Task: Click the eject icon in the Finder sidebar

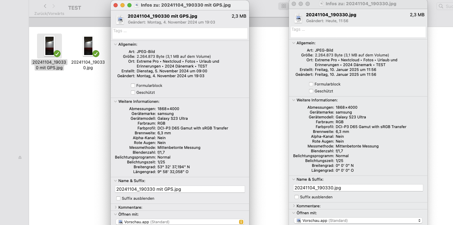Action: pyautogui.click(x=20, y=157)
